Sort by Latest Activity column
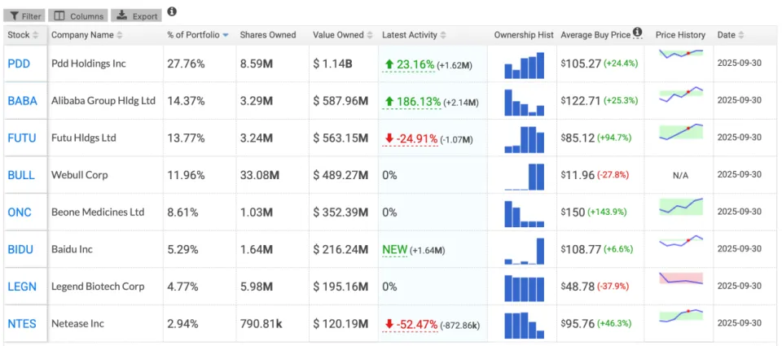Viewport: 782px width, 346px height. (x=415, y=35)
